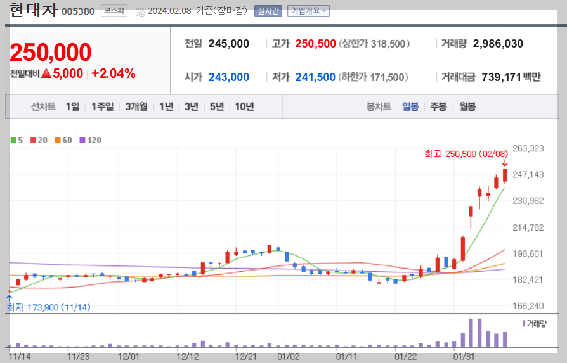Click the current price 250,000
This screenshot has width=567, height=363.
[51, 53]
